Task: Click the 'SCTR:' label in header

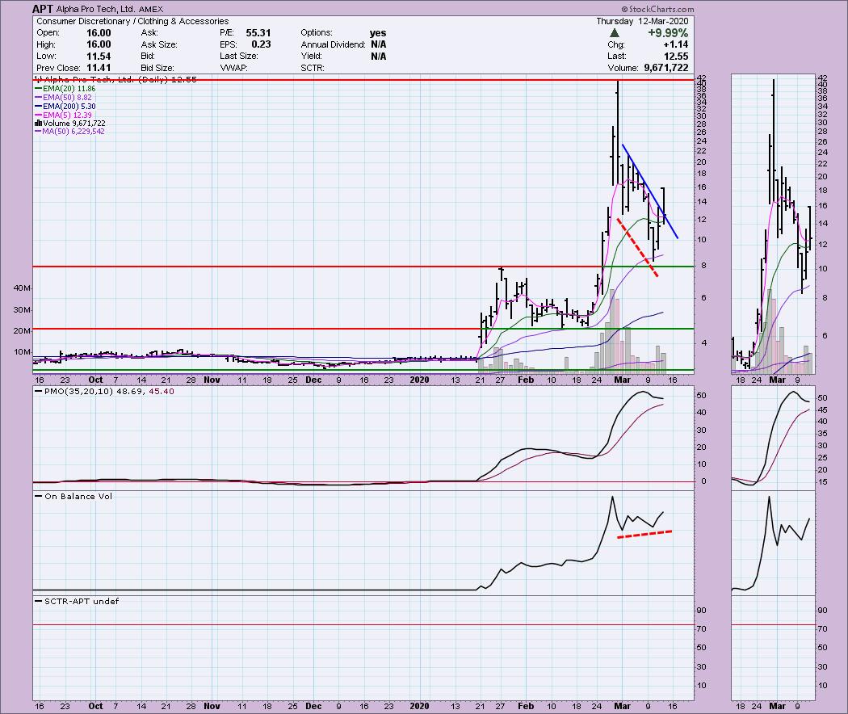Action: coord(312,68)
